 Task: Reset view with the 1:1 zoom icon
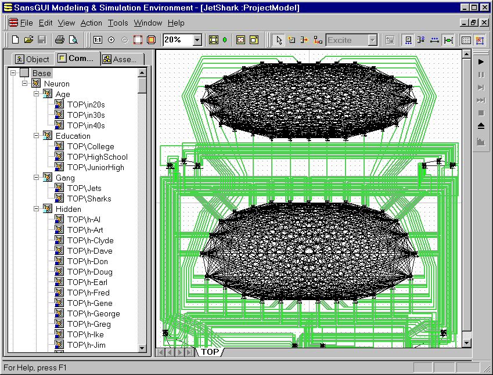point(98,40)
